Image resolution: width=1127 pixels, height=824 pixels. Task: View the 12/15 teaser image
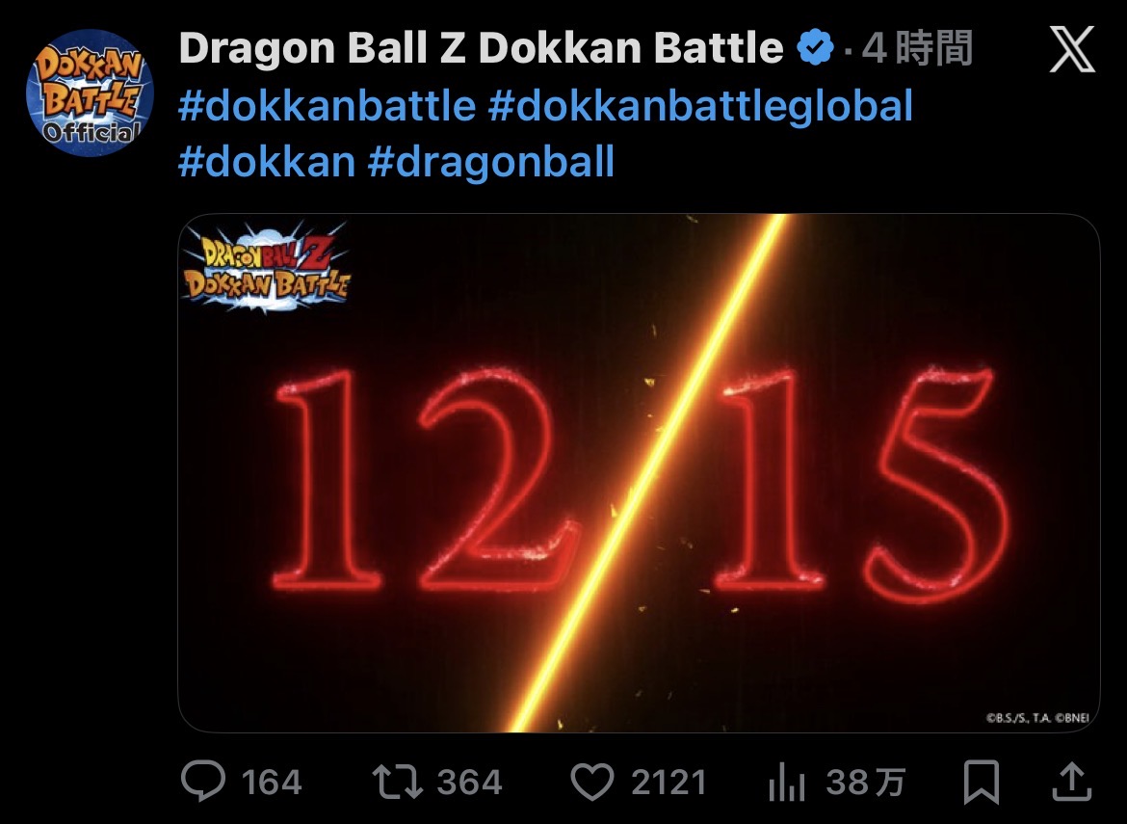639,473
